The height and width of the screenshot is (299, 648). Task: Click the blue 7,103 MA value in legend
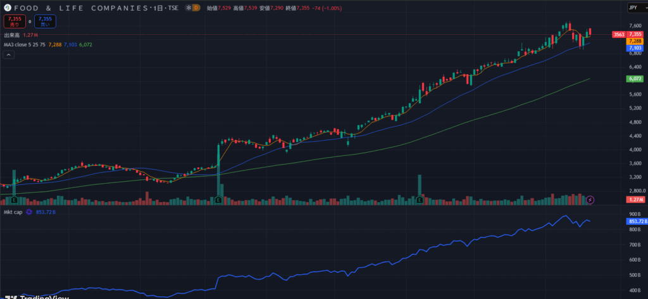[x=70, y=44]
